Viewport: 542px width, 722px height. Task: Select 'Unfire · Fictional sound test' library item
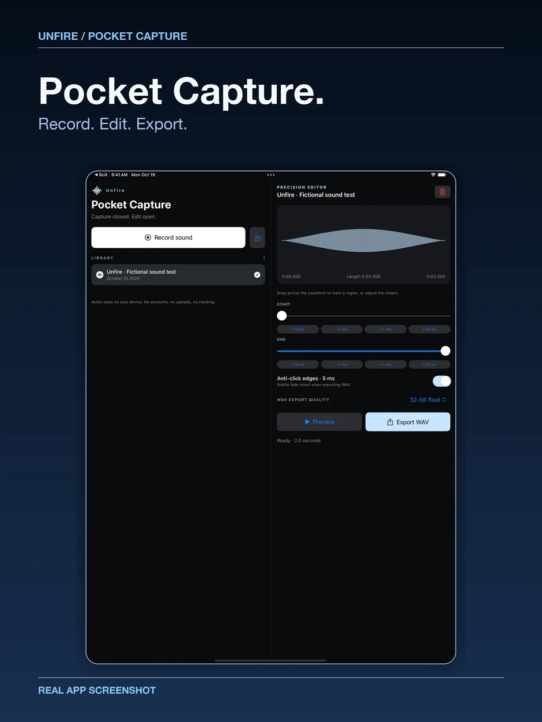tap(178, 275)
